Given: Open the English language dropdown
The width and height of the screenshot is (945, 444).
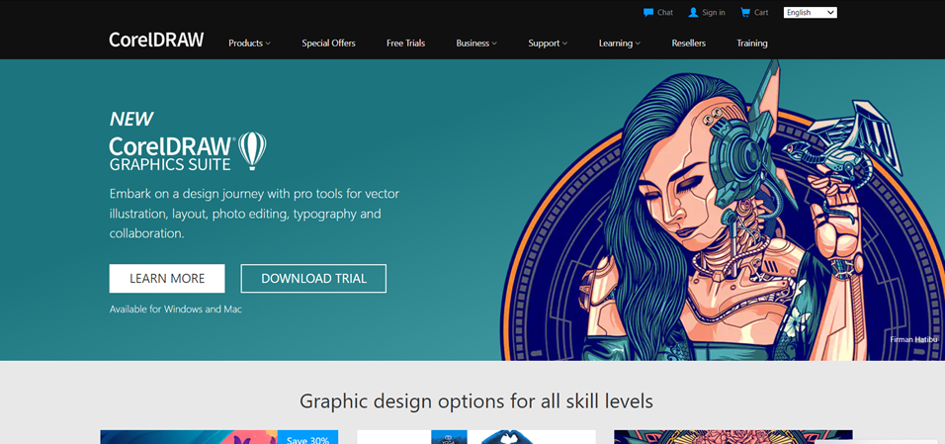Looking at the screenshot, I should click(810, 13).
